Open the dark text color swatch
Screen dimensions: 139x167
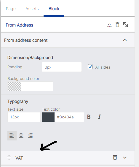click(x=48, y=117)
